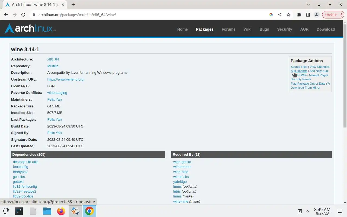Click the Add New Bug link
The height and width of the screenshot is (217, 347).
pos(319,71)
